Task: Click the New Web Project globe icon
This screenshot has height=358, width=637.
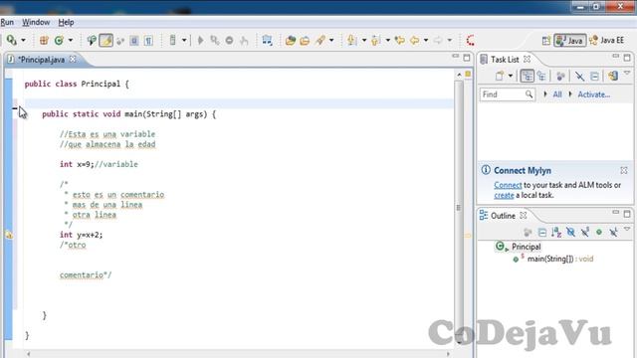Action: 290,40
